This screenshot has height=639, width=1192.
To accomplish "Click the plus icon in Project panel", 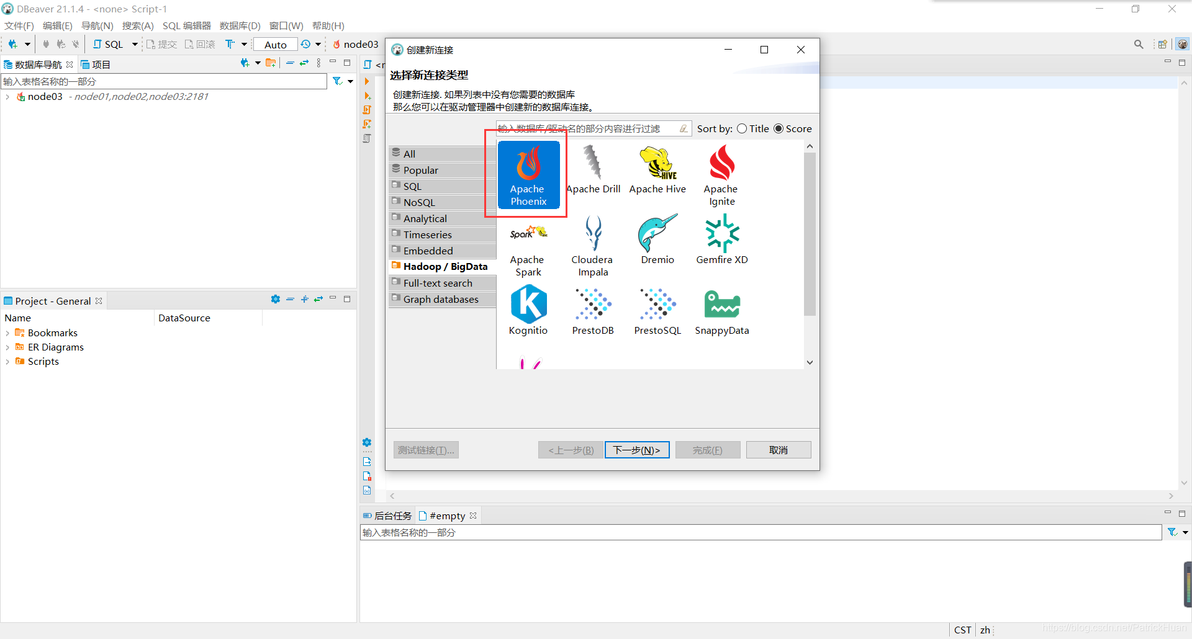I will [x=304, y=300].
